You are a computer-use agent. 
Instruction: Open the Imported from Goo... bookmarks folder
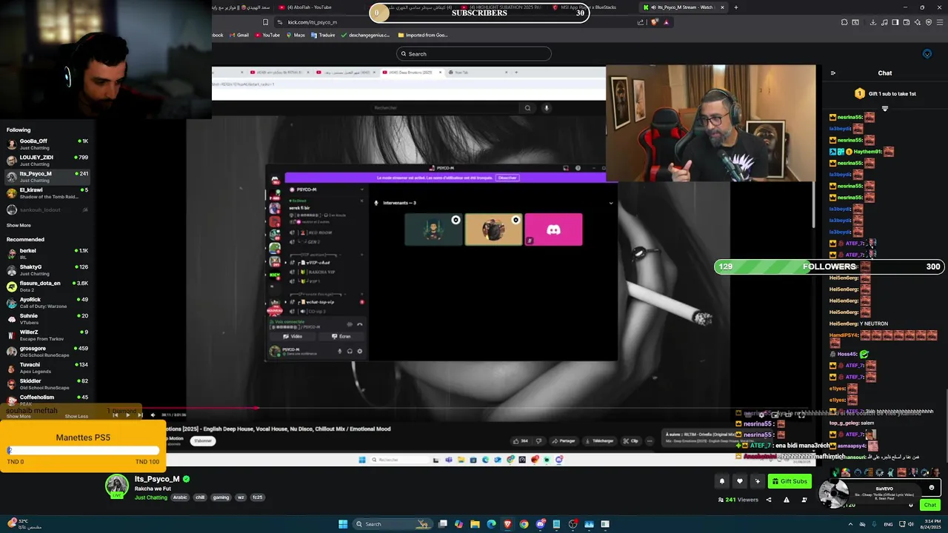click(x=423, y=35)
